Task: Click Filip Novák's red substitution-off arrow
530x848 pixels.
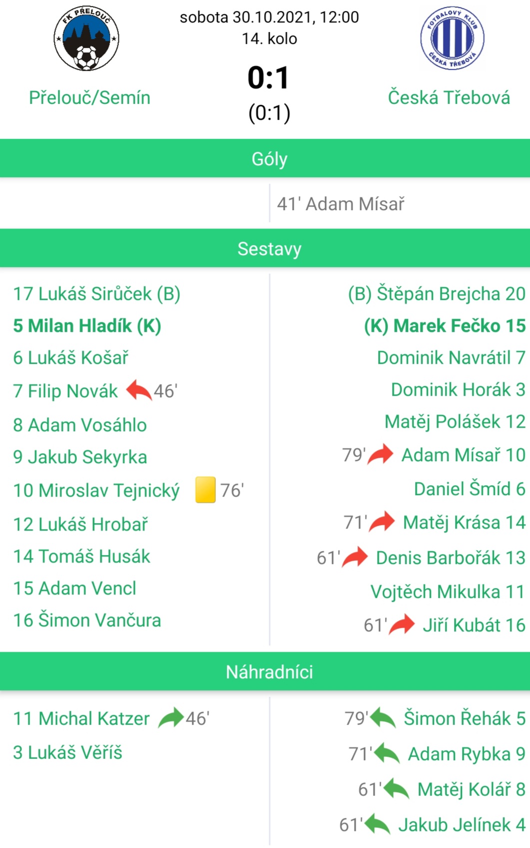Action: (x=139, y=390)
